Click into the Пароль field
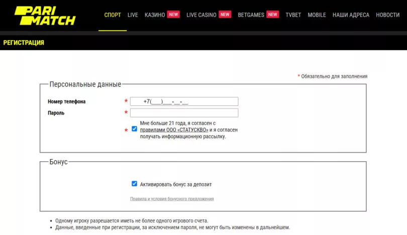This screenshot has width=407, height=235. click(184, 113)
